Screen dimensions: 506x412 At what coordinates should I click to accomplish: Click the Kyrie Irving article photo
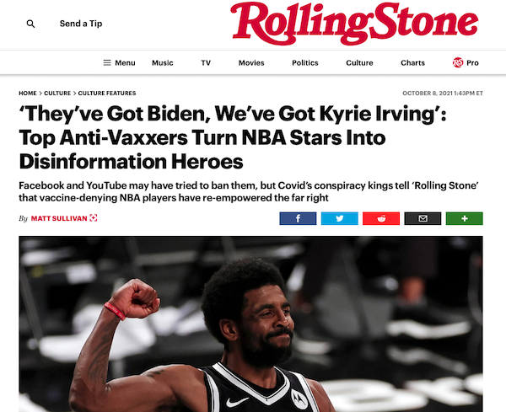(250, 324)
